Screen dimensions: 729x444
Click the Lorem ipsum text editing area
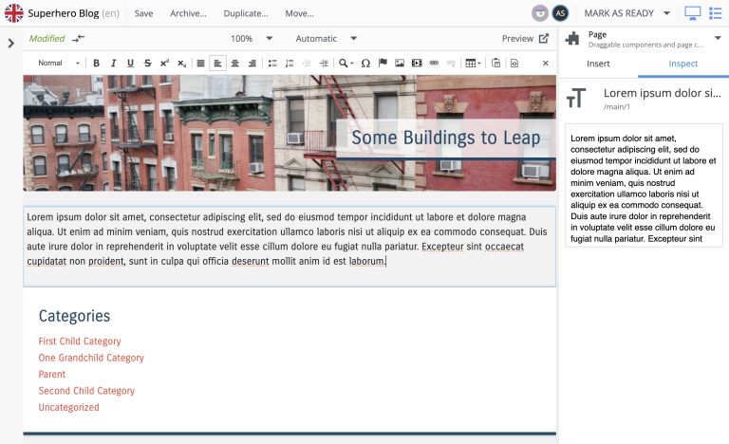coord(290,247)
